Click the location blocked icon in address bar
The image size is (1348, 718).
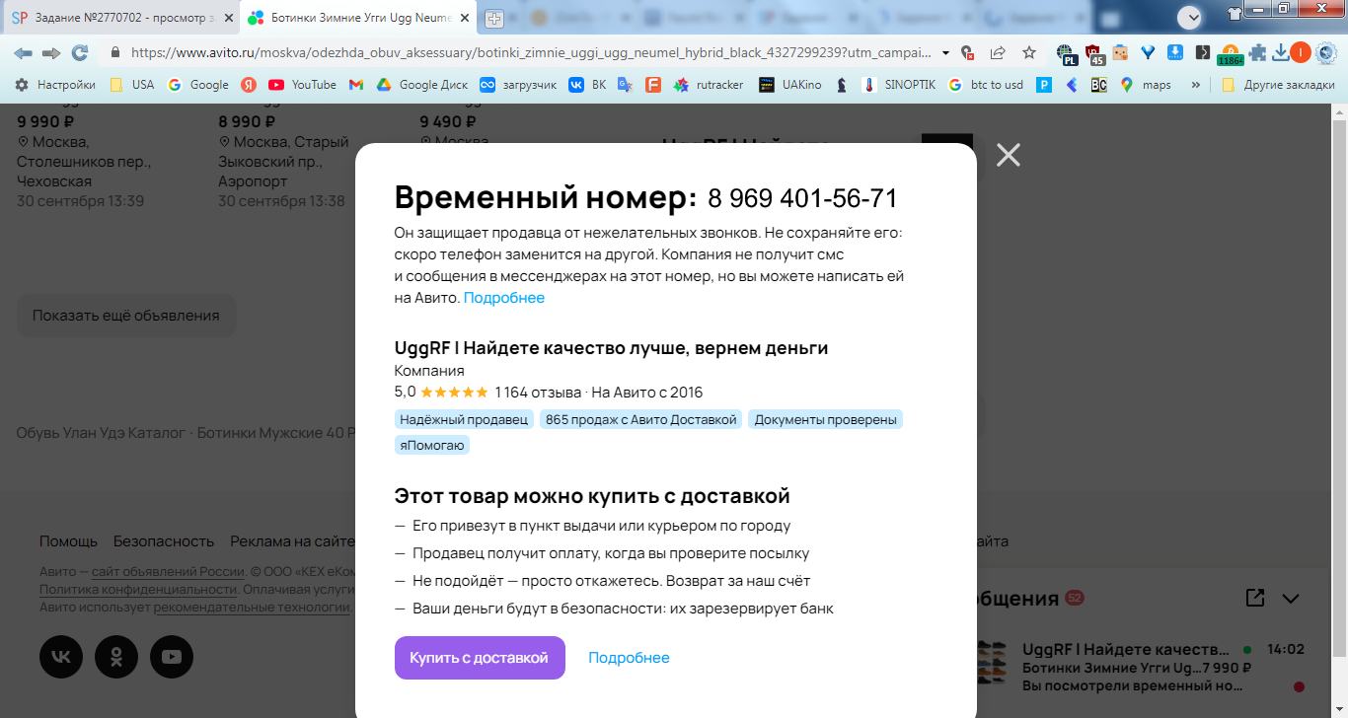coord(968,53)
